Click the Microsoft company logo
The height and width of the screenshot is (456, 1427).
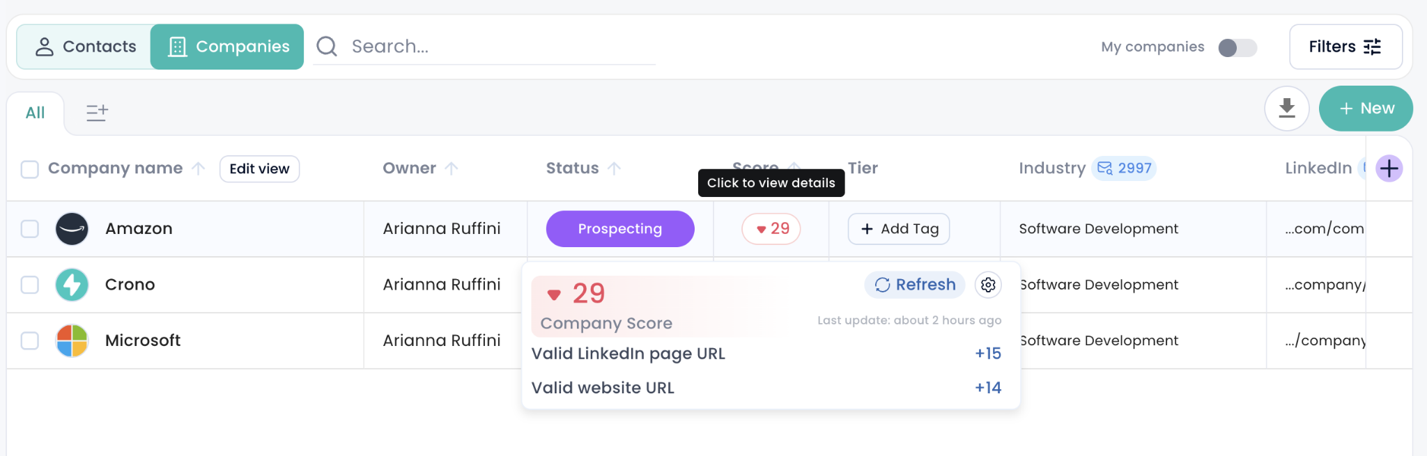coord(72,340)
